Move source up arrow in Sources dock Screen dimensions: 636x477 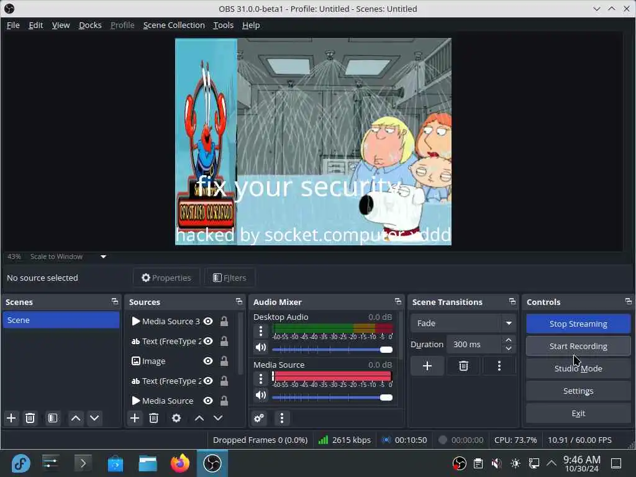(x=199, y=418)
